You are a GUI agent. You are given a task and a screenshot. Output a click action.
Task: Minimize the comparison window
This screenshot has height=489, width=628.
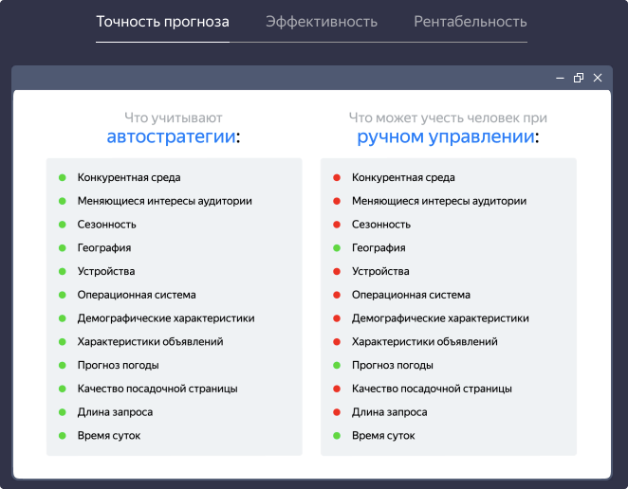click(x=561, y=78)
